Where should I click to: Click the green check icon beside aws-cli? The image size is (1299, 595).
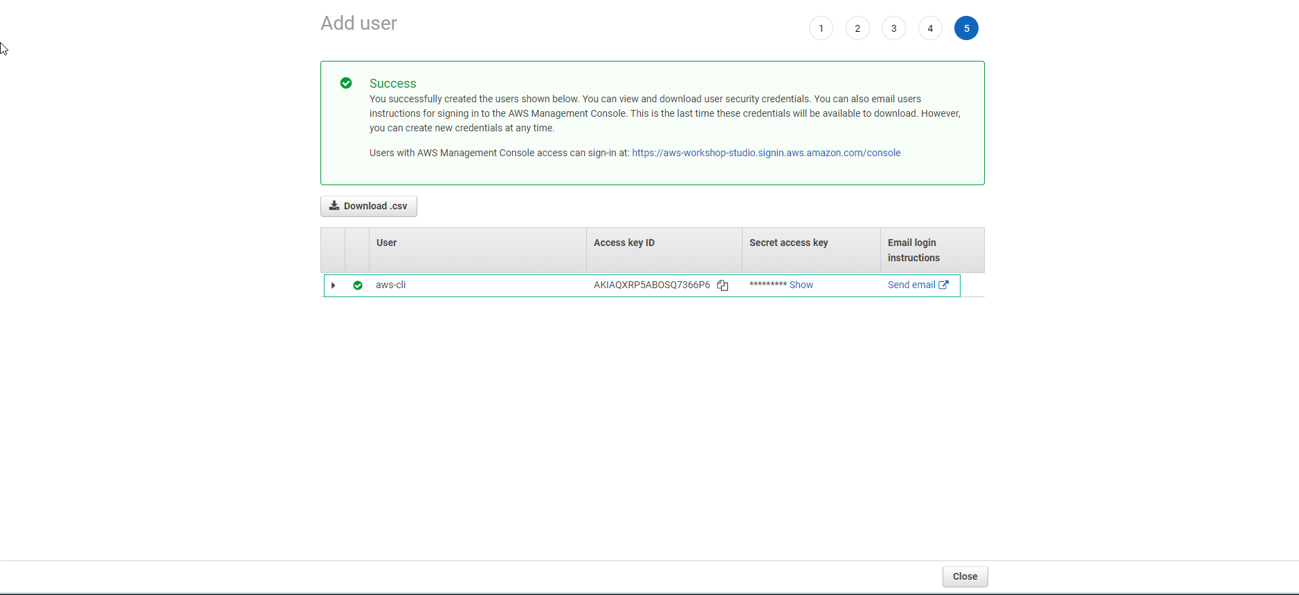click(358, 285)
